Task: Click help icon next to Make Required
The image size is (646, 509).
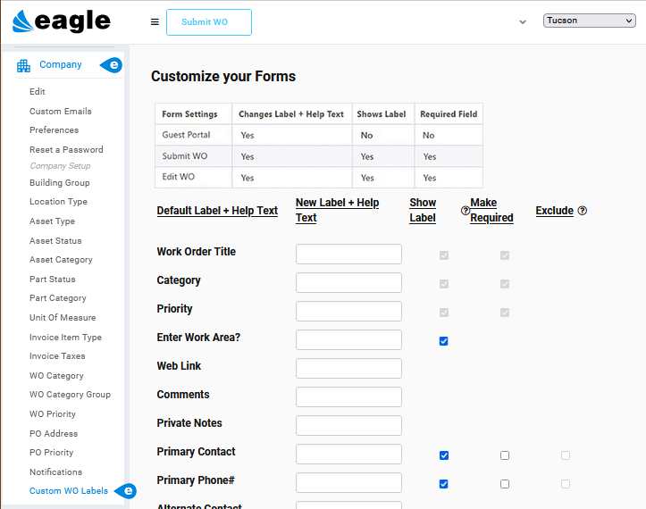Action: (466, 211)
